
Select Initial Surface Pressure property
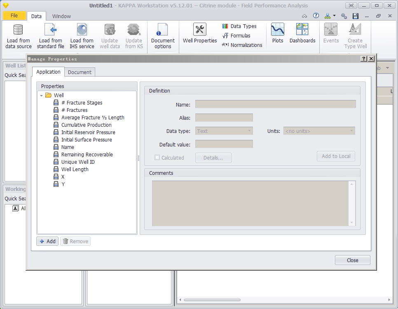(x=87, y=139)
